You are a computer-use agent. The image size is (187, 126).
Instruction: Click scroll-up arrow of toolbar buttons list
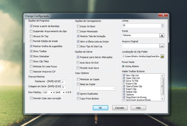(x=162, y=76)
